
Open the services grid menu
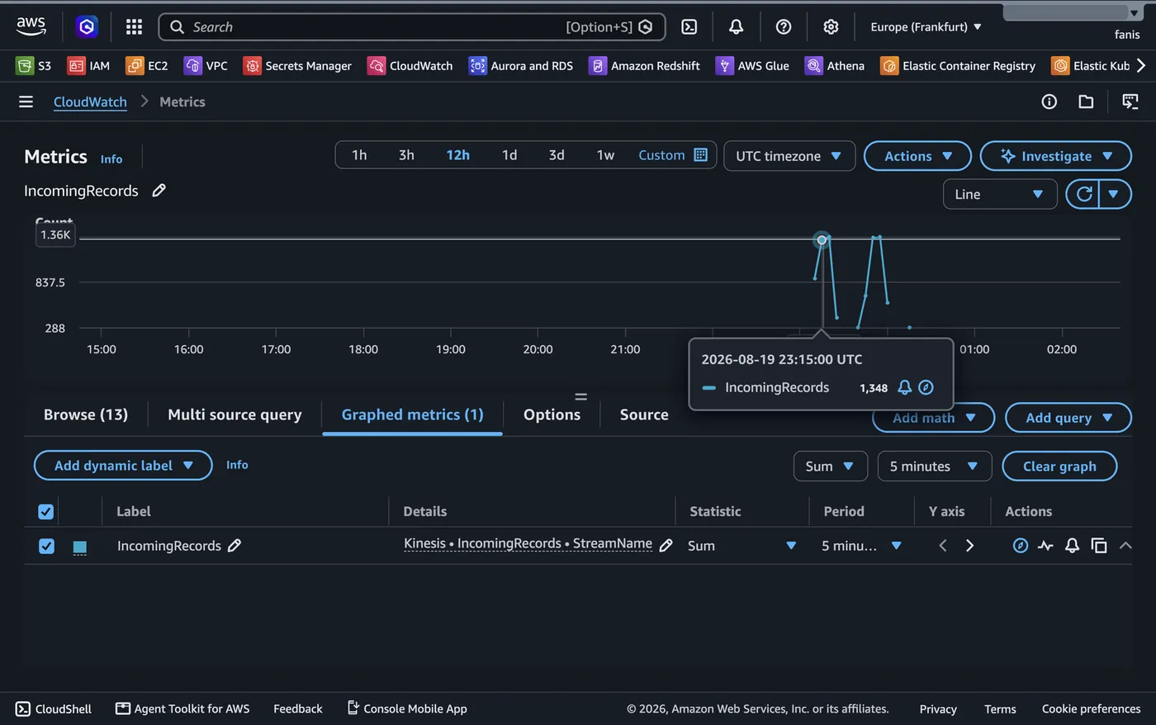(x=134, y=27)
